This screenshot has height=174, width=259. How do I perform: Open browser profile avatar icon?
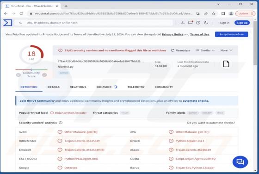231,13
